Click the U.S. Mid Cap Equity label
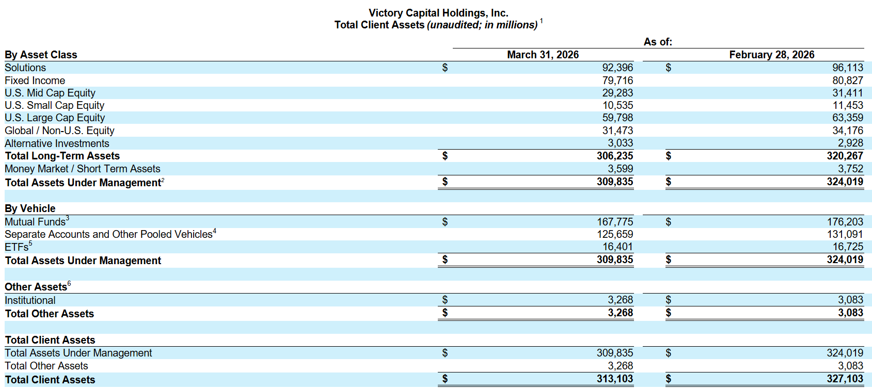Screen dimensions: 872x389 (50, 93)
